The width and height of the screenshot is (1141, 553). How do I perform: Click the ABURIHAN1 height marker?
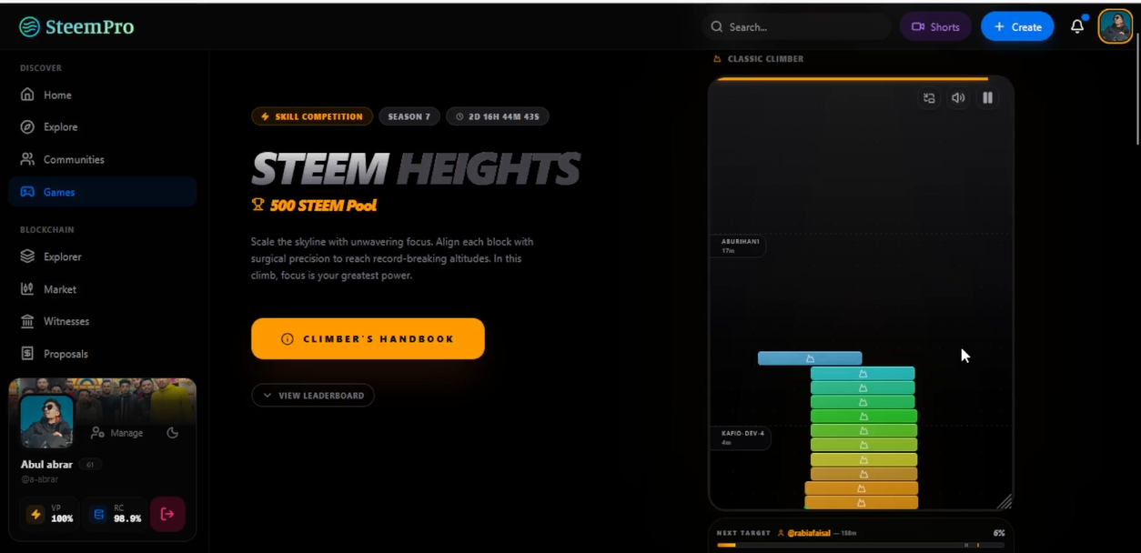(x=738, y=246)
